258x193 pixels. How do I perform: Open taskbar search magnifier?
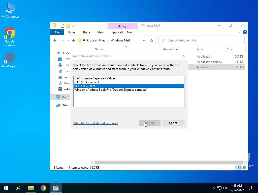(x=18, y=188)
